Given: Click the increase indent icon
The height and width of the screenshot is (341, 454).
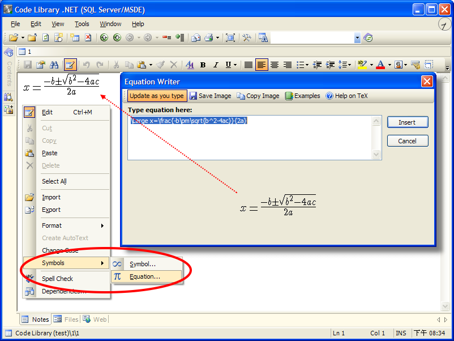Looking at the screenshot, I should click(x=331, y=65).
